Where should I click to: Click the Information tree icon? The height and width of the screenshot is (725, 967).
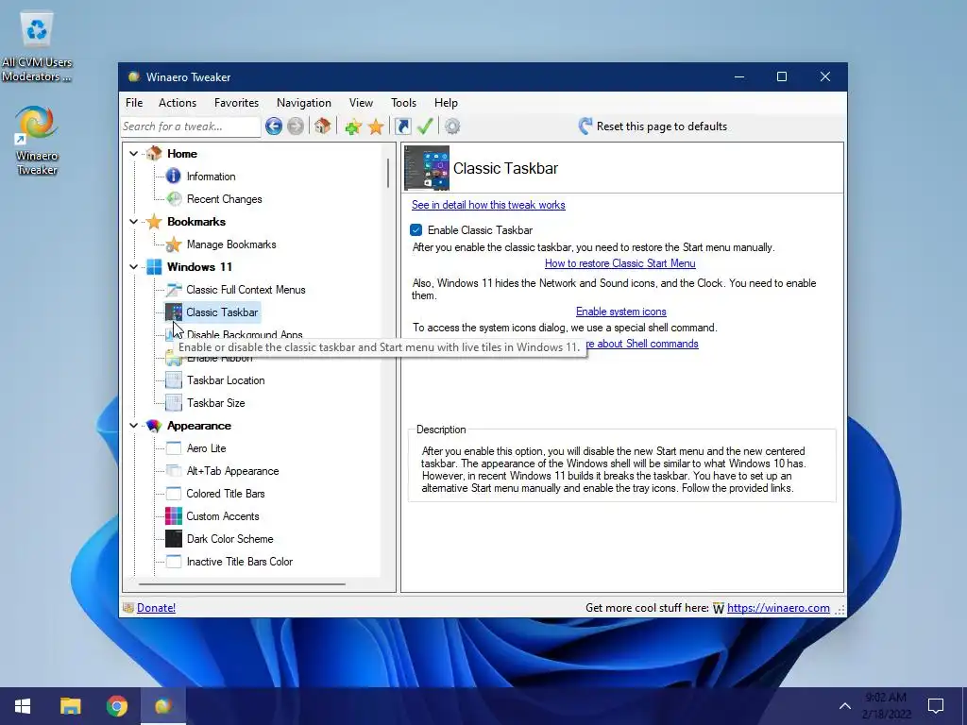point(174,177)
